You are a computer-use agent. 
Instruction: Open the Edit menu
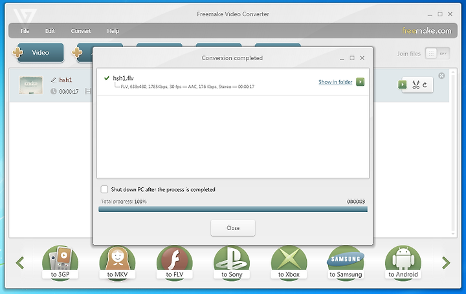click(x=50, y=31)
